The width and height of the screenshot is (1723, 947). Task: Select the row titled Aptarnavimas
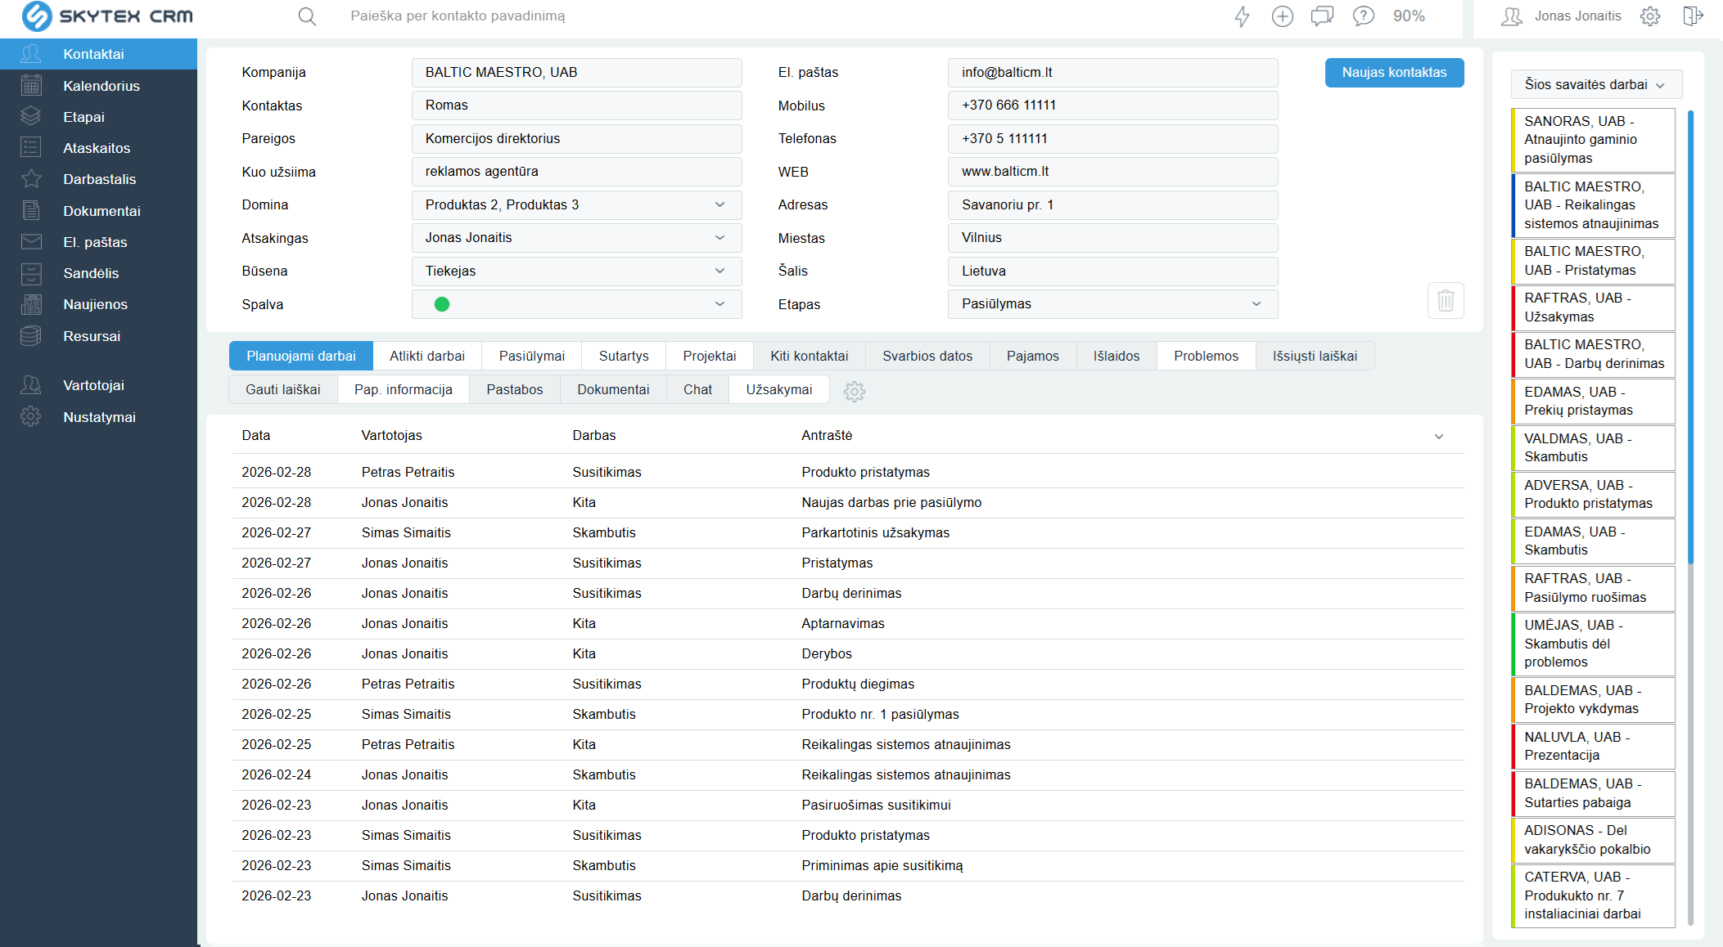[848, 624]
